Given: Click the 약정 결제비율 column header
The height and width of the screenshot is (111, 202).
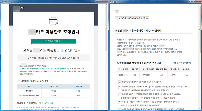Looking at the screenshot, I should pos(174,69).
